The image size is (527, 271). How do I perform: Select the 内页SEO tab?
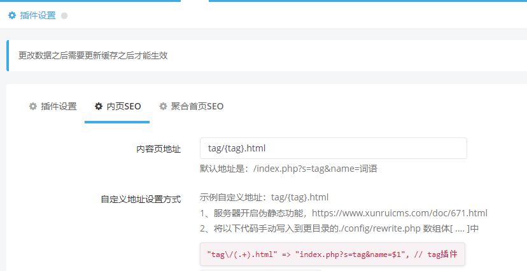coord(117,106)
